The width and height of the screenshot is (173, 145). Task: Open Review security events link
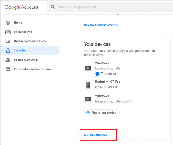[100, 25]
